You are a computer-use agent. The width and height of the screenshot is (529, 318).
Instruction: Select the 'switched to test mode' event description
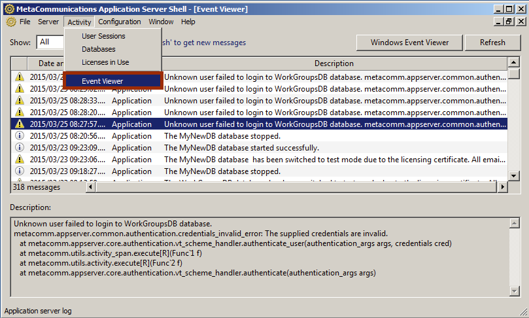coord(334,160)
